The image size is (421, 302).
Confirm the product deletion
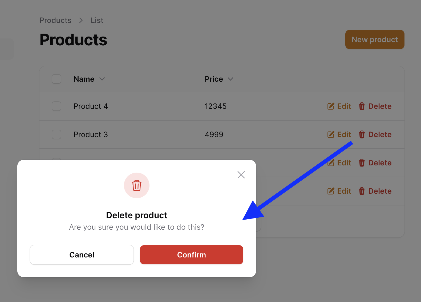pos(192,255)
